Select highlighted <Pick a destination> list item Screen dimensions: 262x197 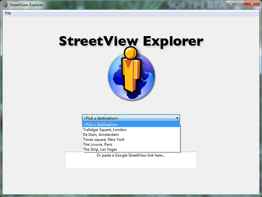131,125
